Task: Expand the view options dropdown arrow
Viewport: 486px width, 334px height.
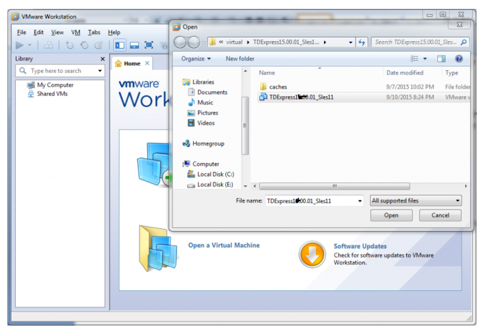Action: [x=425, y=59]
